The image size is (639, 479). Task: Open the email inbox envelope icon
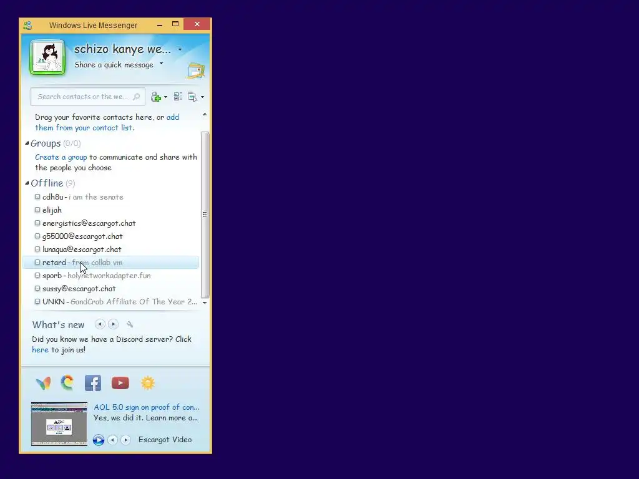[196, 70]
